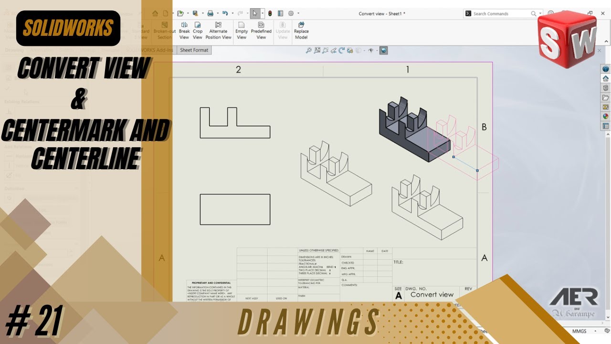Screen dimensions: 611x344
Task: Open the Home task pane tab
Action: 606,78
